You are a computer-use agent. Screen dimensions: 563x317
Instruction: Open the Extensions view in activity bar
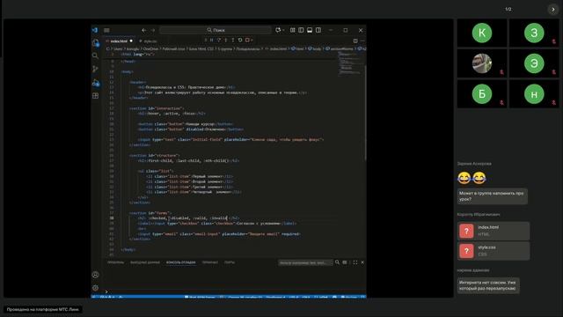click(95, 96)
